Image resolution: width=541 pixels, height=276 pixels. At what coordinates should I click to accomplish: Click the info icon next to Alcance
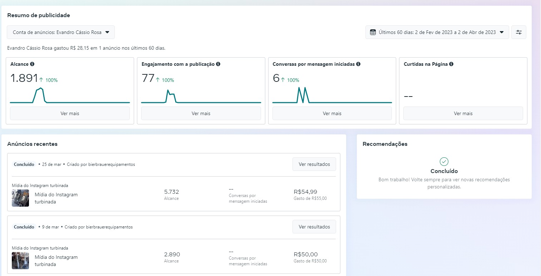pos(32,64)
